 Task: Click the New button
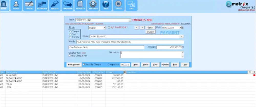click(x=135, y=65)
